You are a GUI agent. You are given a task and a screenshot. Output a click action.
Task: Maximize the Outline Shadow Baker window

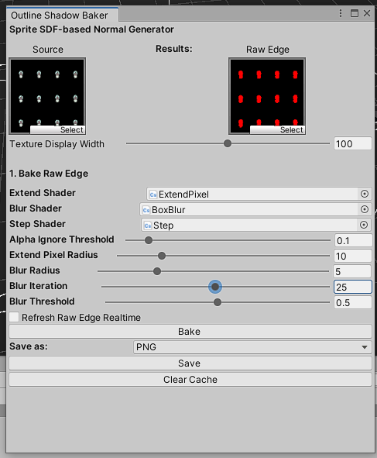click(x=354, y=13)
